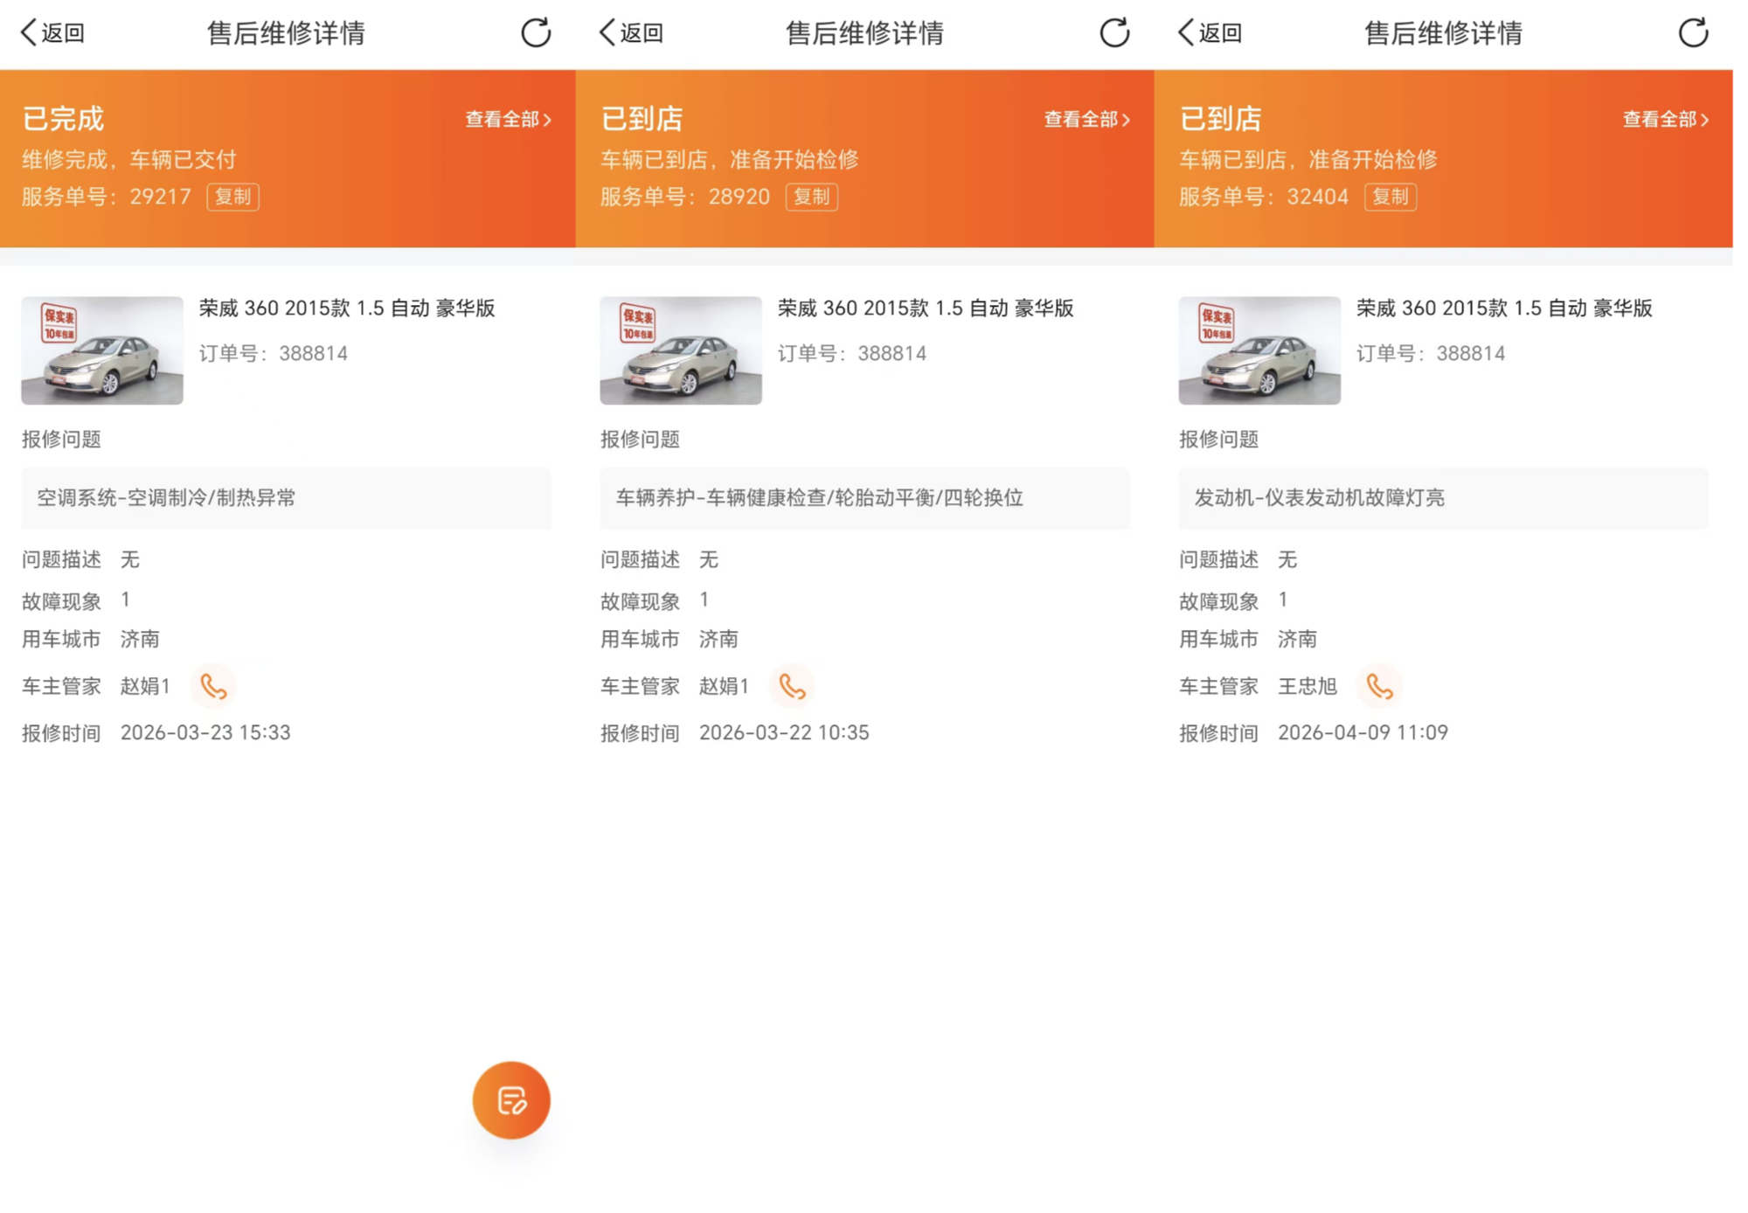Click 返回 on the middle screen
This screenshot has width=1748, height=1213.
click(x=630, y=33)
